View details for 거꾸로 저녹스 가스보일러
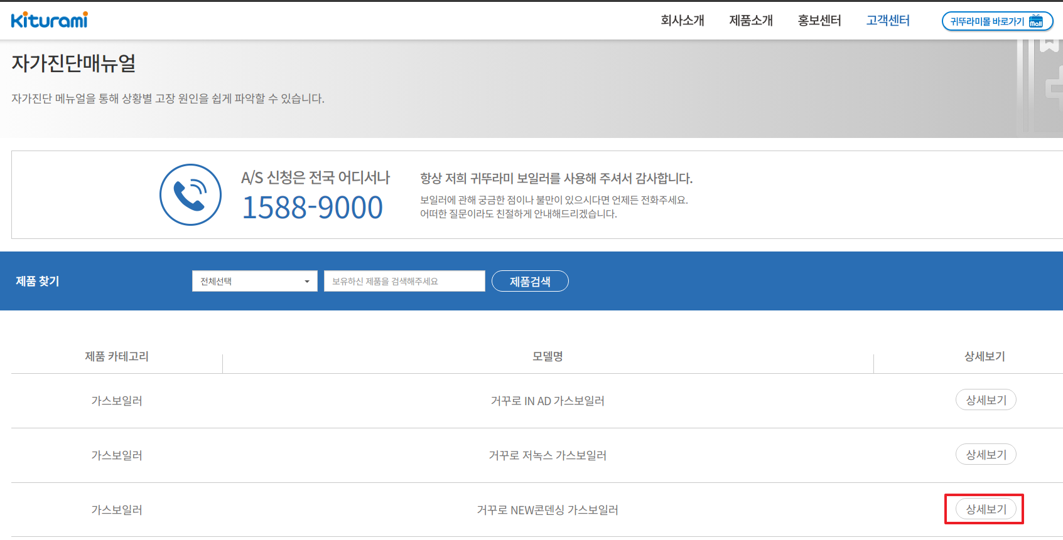 point(986,454)
